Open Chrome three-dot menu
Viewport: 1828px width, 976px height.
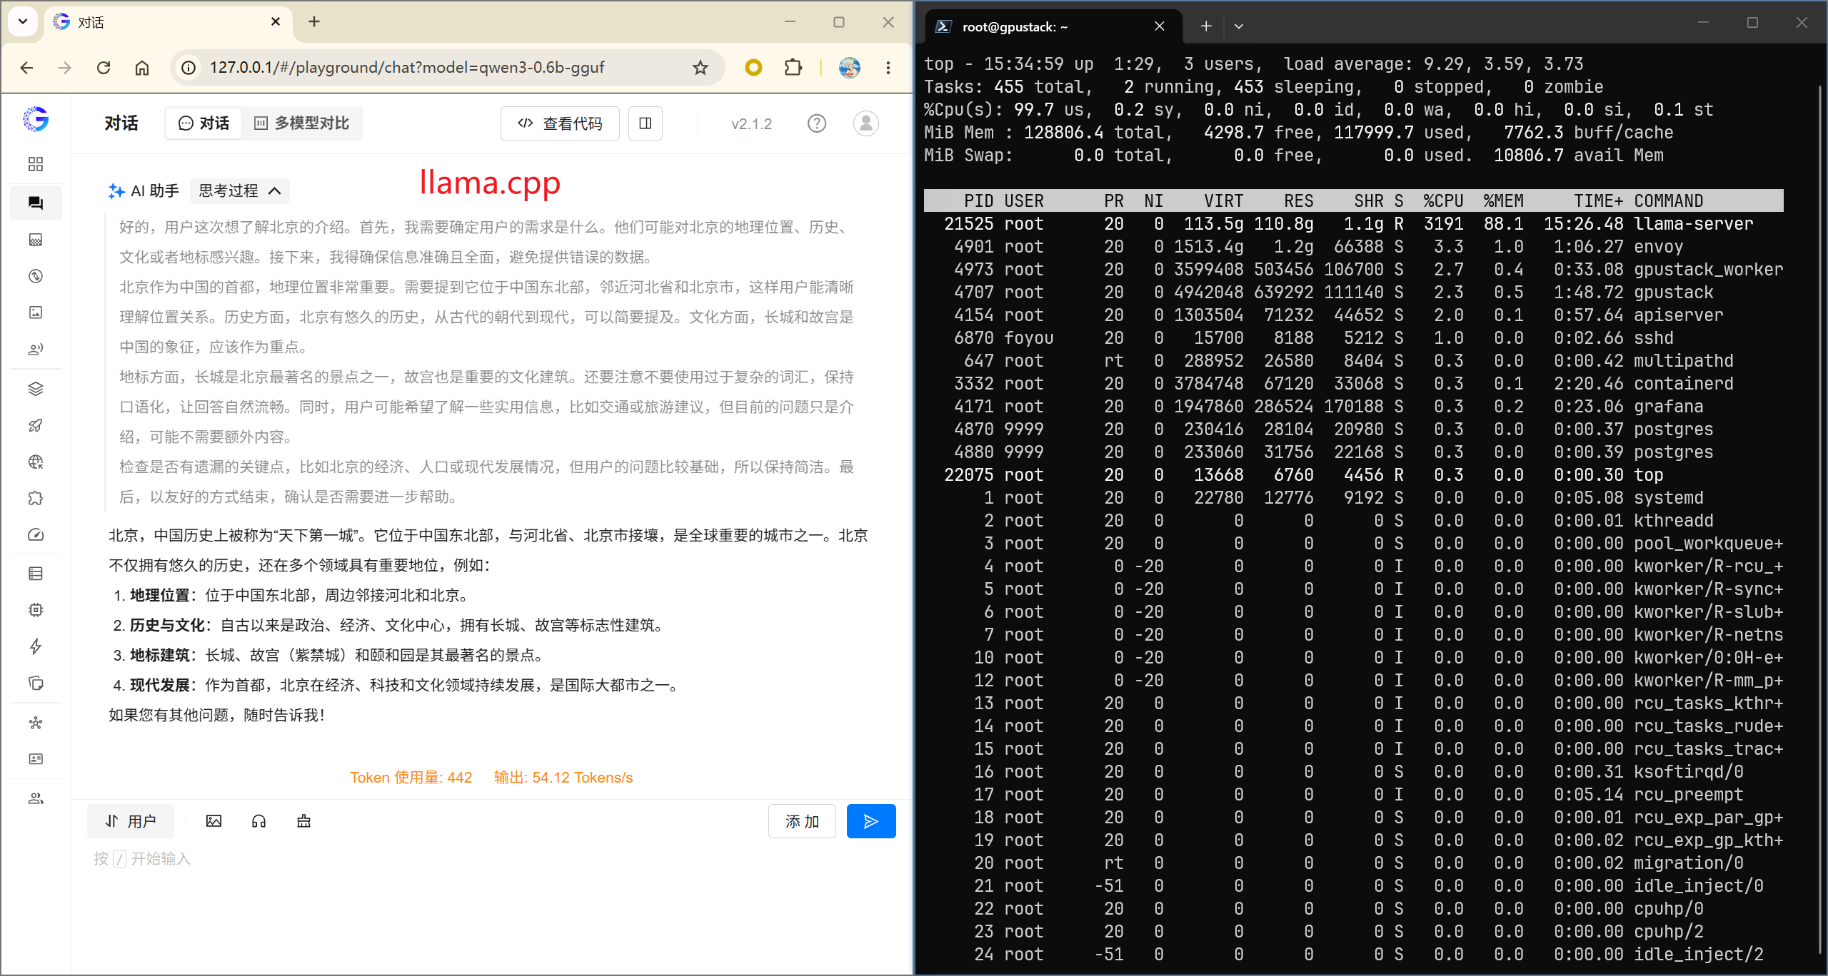(888, 68)
